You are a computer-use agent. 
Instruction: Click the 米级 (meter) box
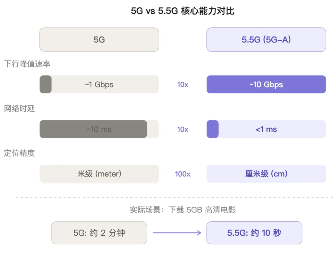coord(99,174)
